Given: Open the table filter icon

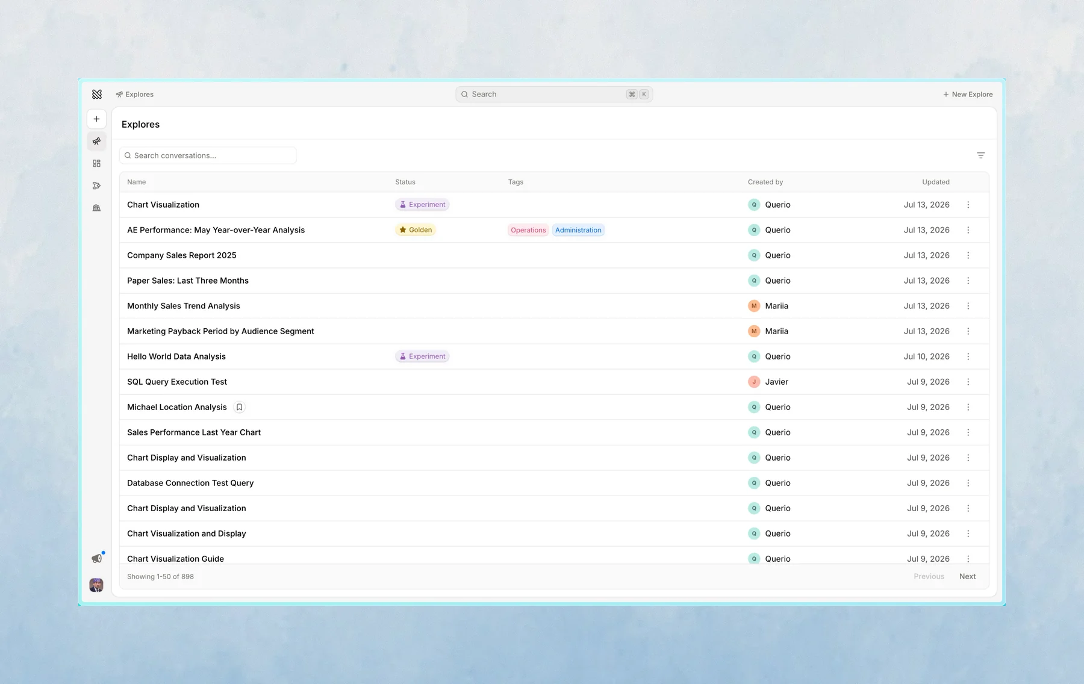Looking at the screenshot, I should pyautogui.click(x=980, y=155).
